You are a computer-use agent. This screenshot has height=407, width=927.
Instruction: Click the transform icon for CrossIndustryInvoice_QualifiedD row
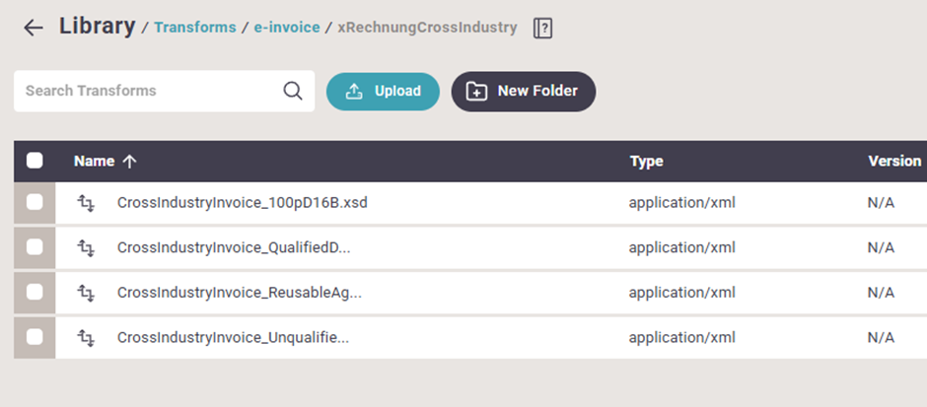[x=87, y=248]
